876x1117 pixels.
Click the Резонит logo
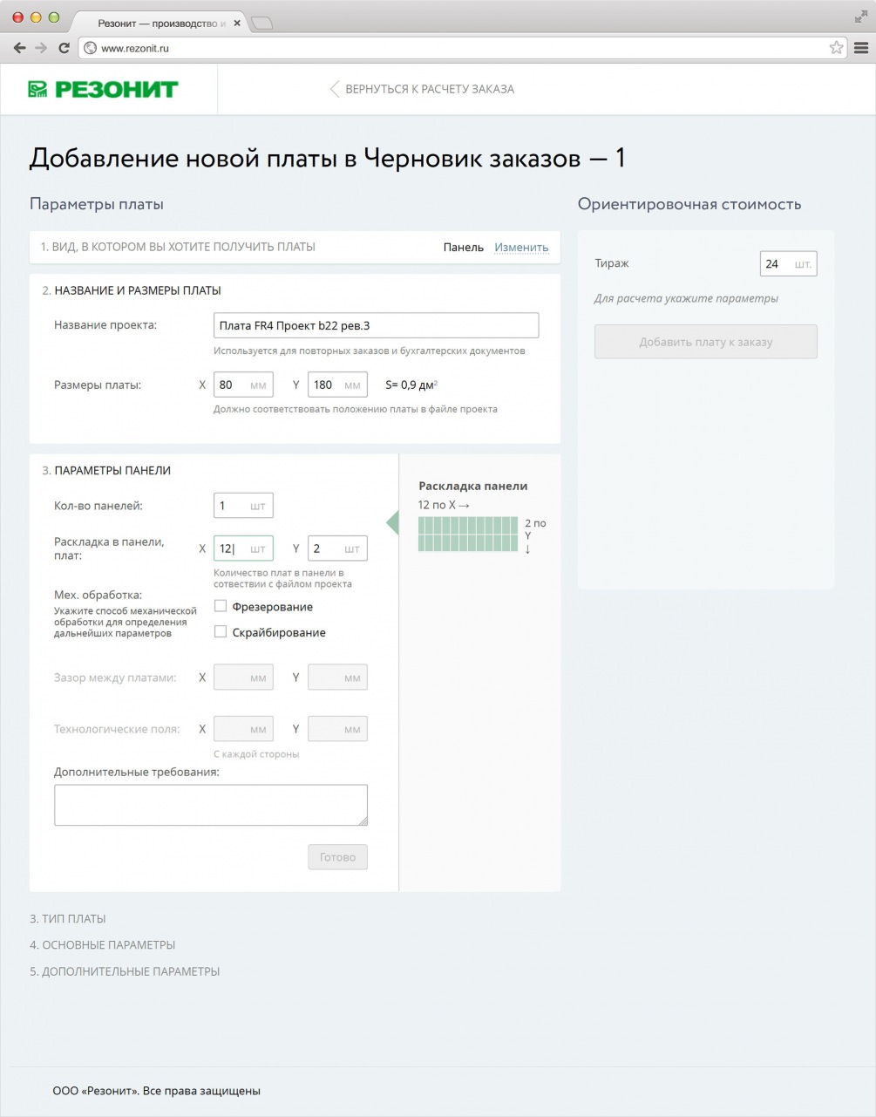point(103,89)
